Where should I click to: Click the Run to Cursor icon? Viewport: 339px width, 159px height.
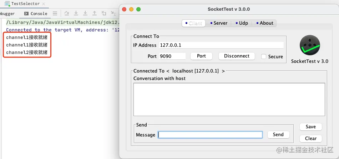click(113, 14)
